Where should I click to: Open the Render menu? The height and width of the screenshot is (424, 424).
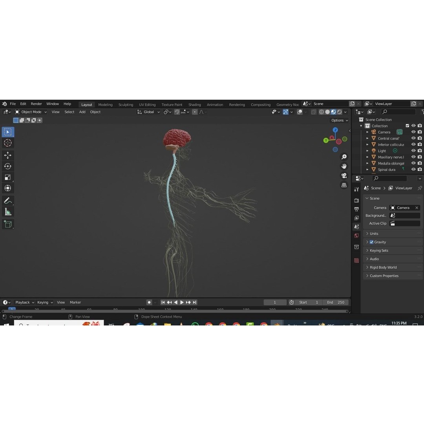(36, 104)
